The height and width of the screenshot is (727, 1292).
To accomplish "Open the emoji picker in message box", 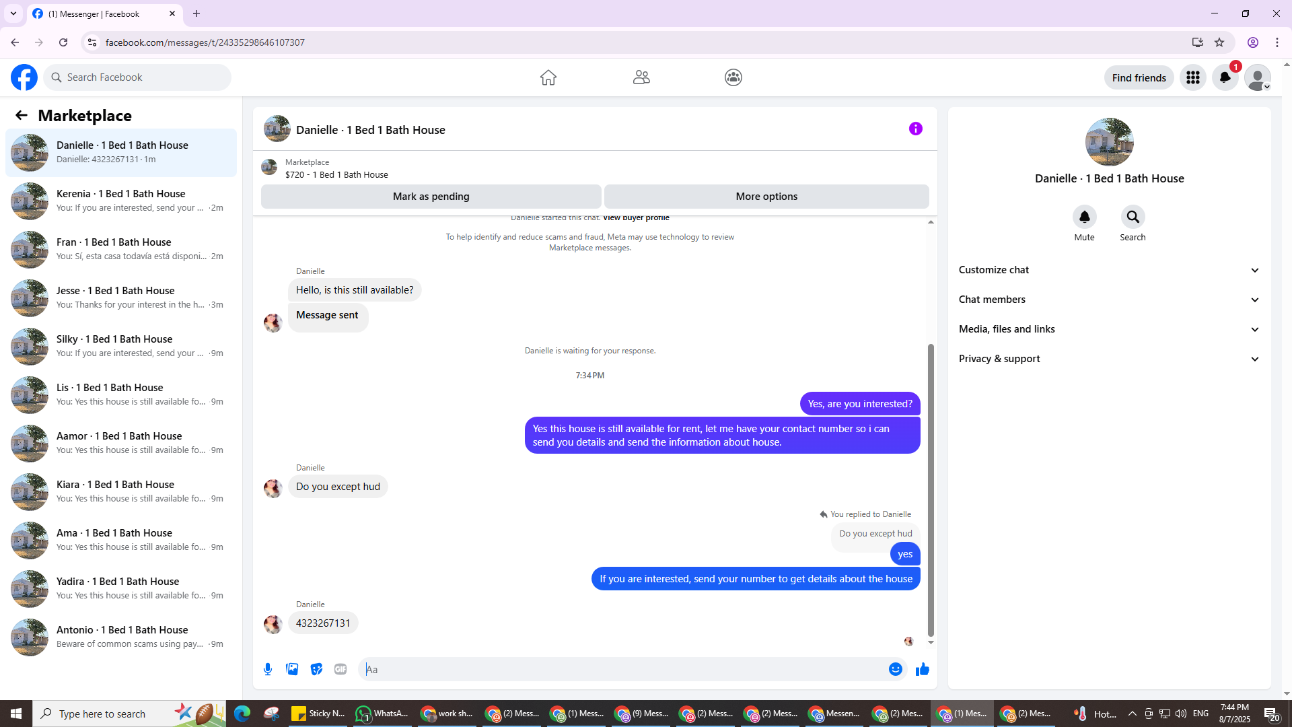I will tap(896, 669).
